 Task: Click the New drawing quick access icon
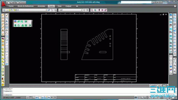coord(9,2)
